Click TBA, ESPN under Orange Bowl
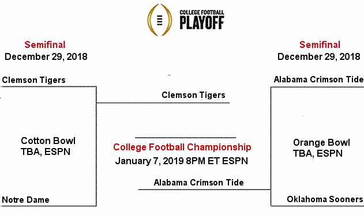 coord(318,153)
